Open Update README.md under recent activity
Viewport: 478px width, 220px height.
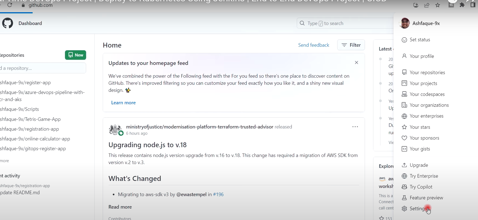tap(20, 193)
